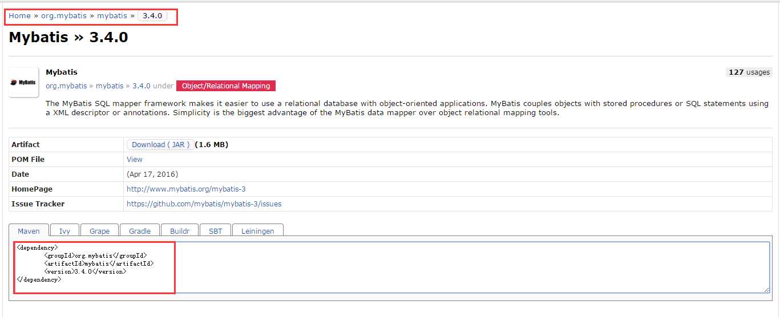The height and width of the screenshot is (317, 780).
Task: Click inside the Maven dependency text area
Action: click(x=391, y=267)
